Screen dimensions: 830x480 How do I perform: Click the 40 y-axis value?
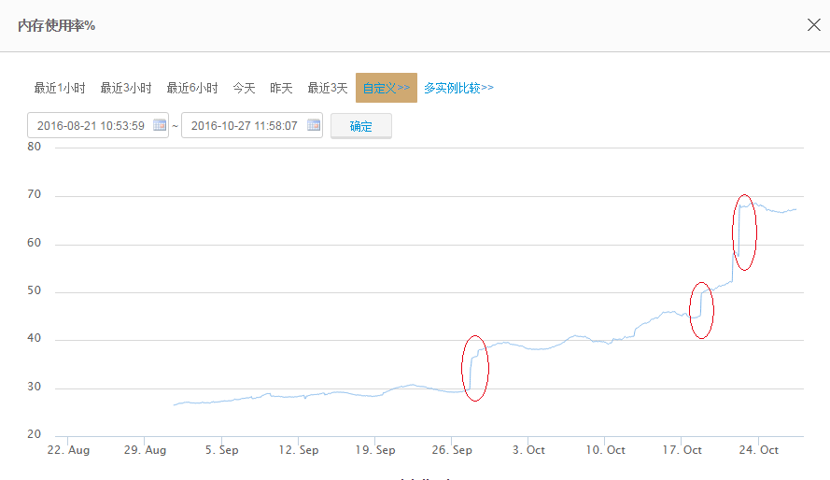[34, 338]
